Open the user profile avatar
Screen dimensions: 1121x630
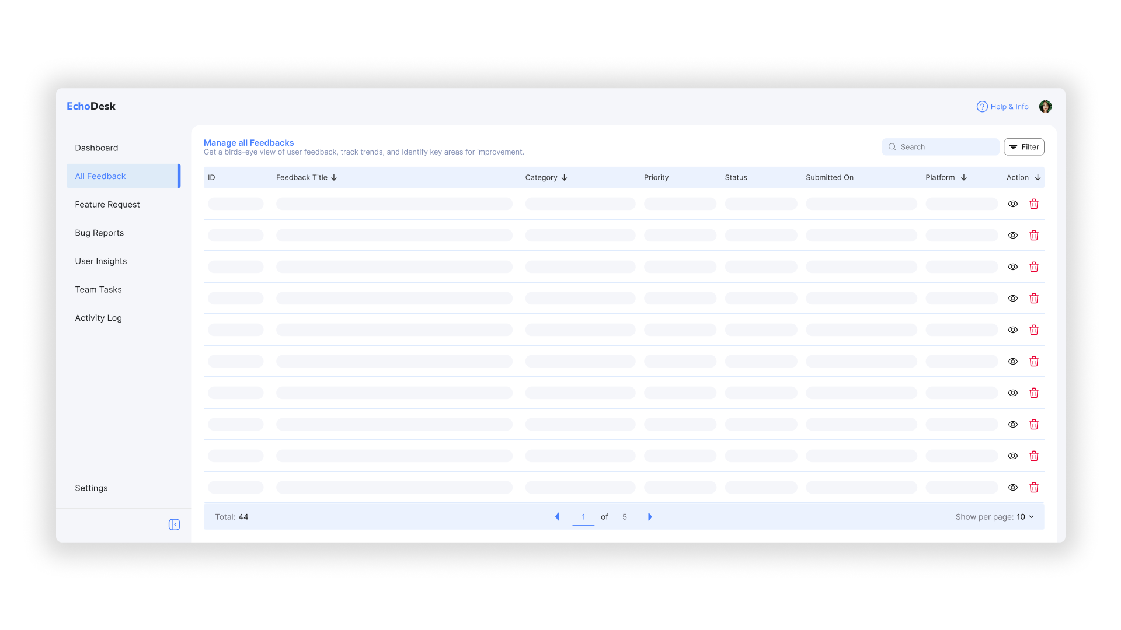(1045, 107)
